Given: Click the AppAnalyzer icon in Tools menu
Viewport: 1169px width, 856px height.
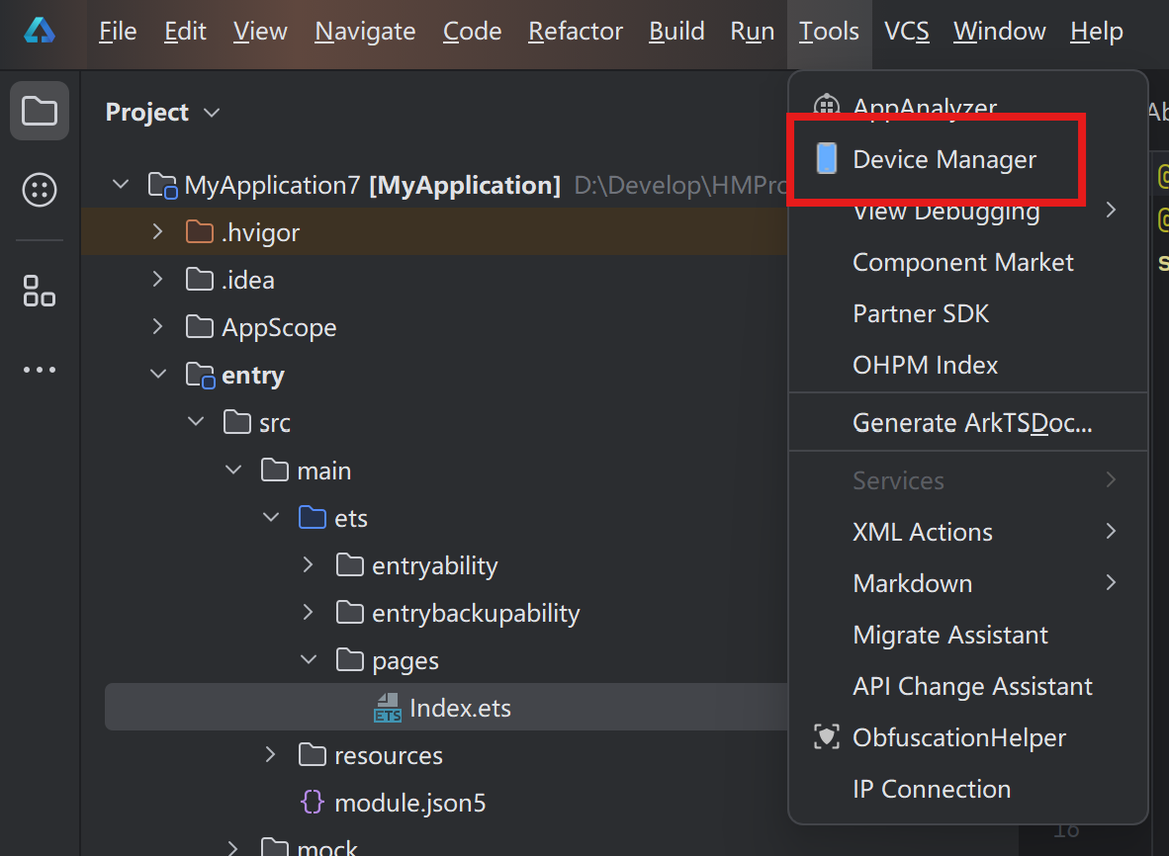Looking at the screenshot, I should coord(826,107).
